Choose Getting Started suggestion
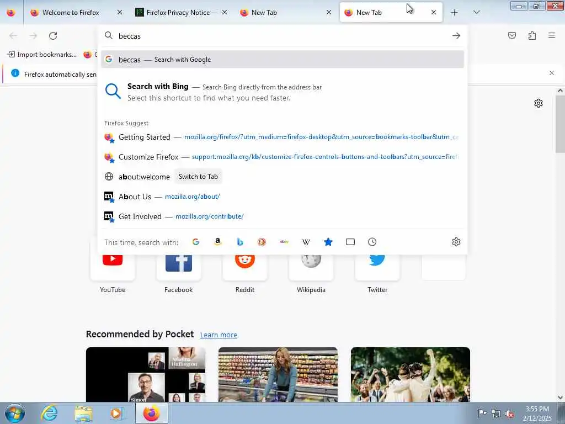The width and height of the screenshot is (565, 424). pyautogui.click(x=282, y=137)
